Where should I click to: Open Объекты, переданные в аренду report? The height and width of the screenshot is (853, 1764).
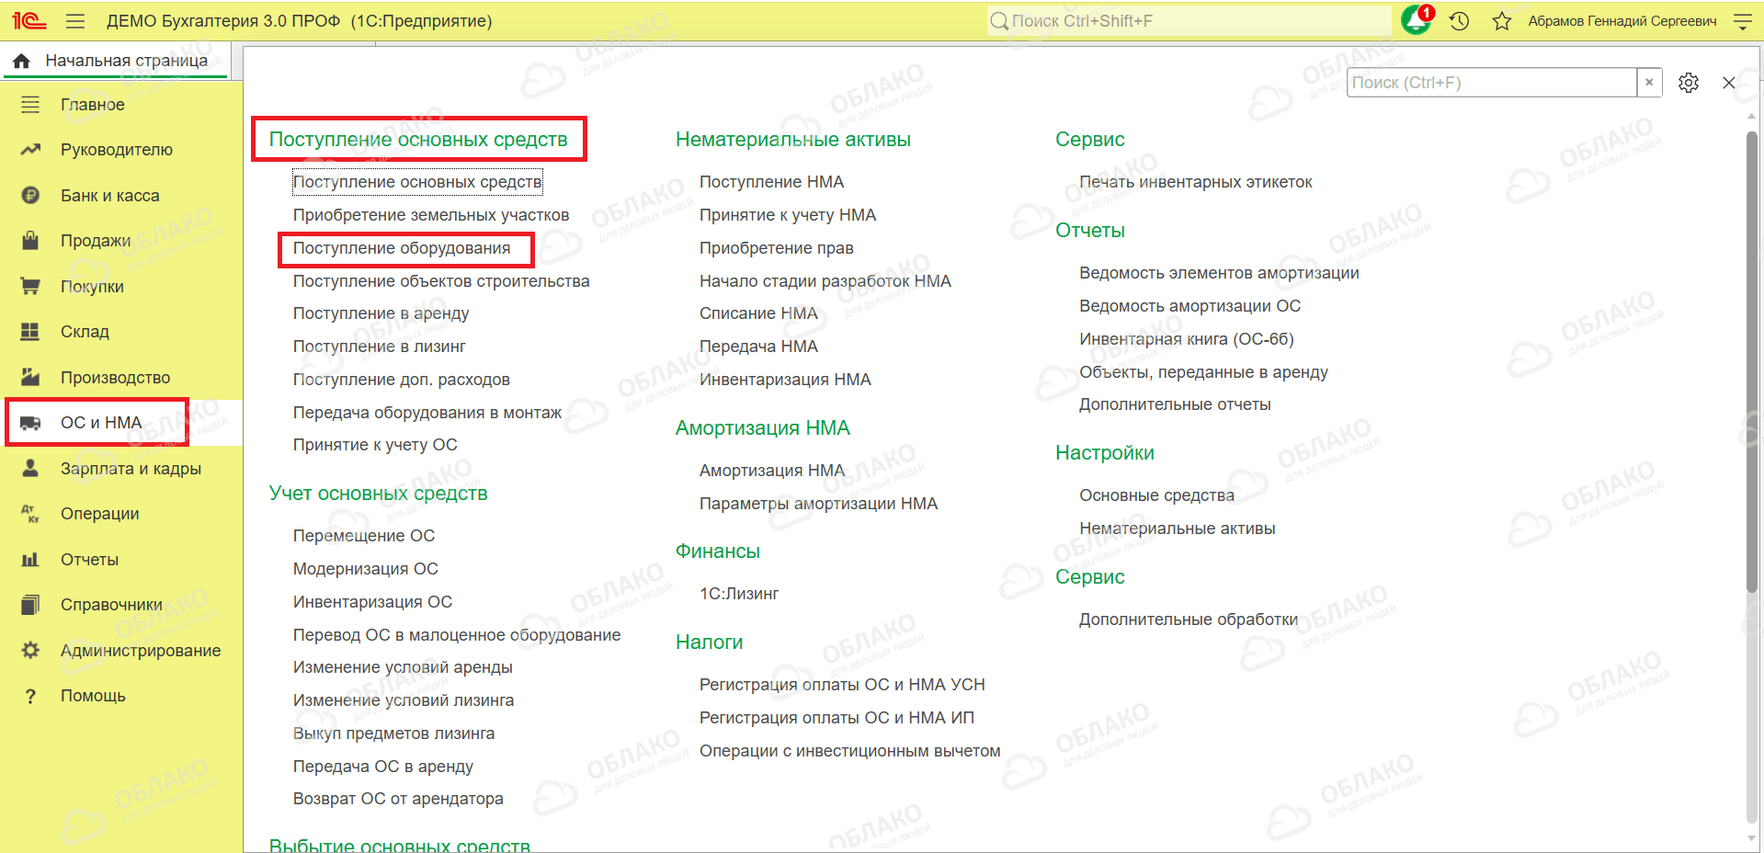pos(1203,372)
